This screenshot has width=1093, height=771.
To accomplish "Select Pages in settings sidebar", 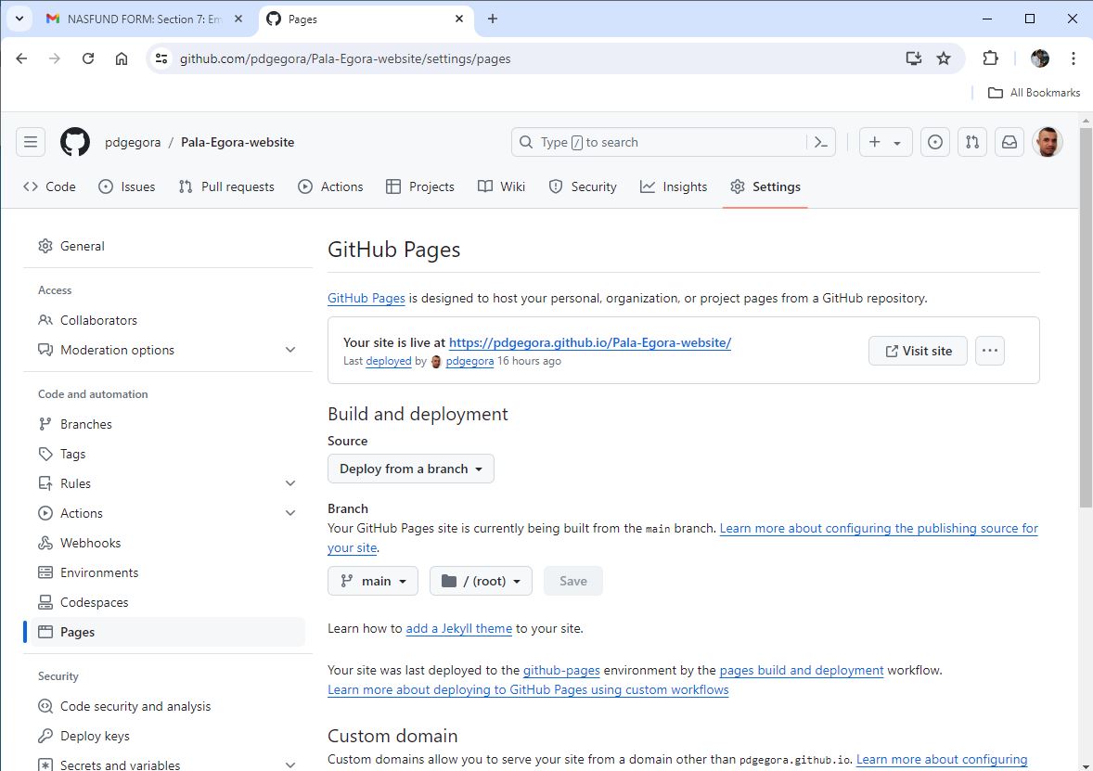I will [x=168, y=632].
